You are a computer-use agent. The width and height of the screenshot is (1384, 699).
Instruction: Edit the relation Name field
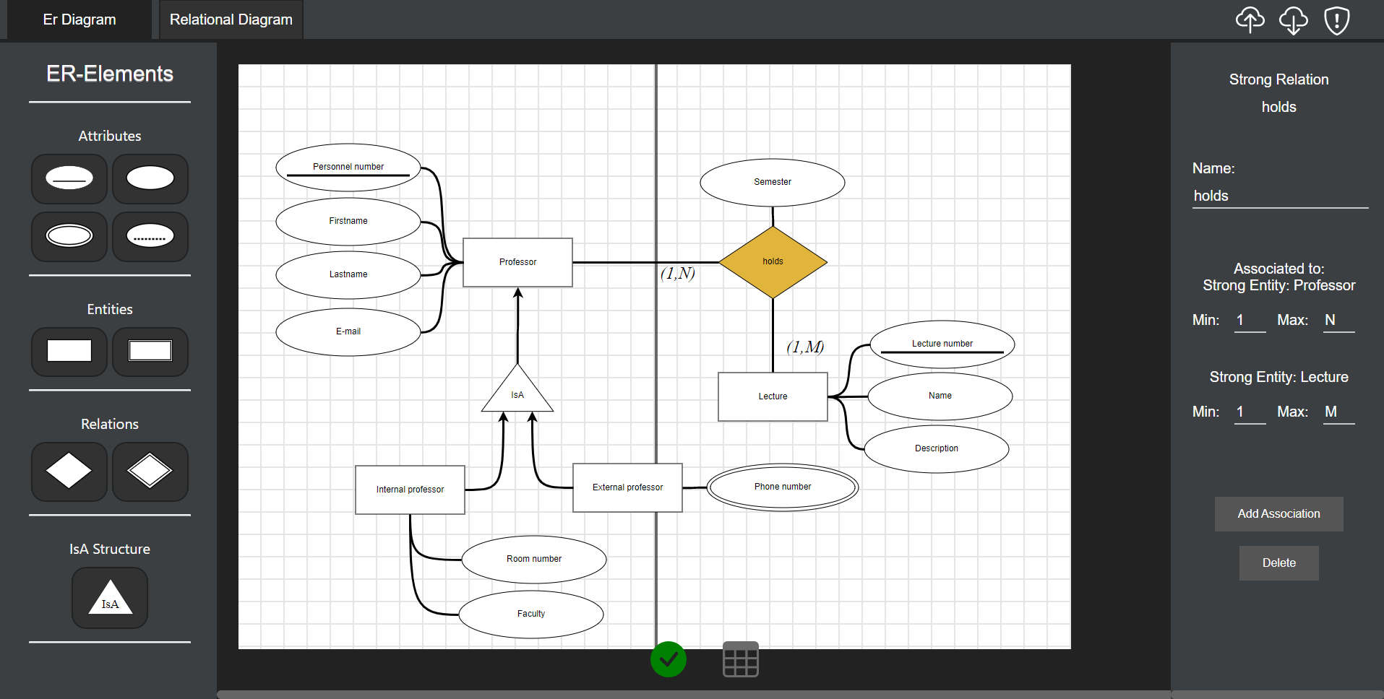click(x=1278, y=196)
